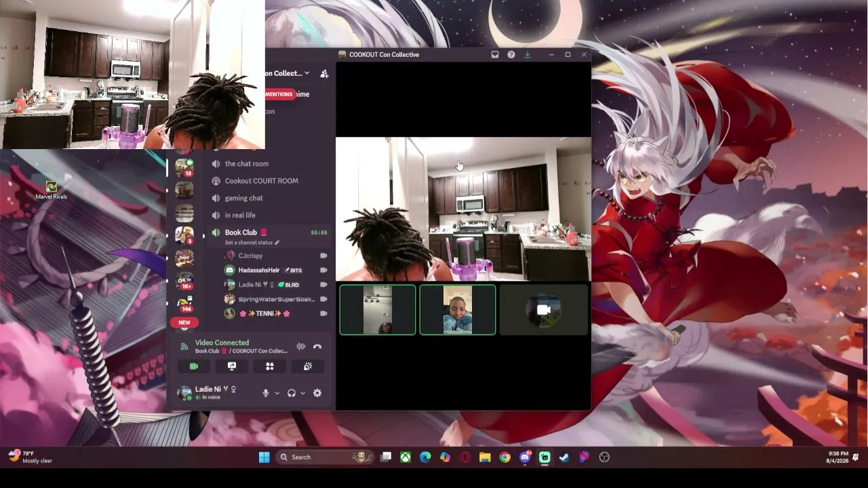868x488 pixels.
Task: Open Marvel Rivals desktop shortcut
Action: point(52,190)
